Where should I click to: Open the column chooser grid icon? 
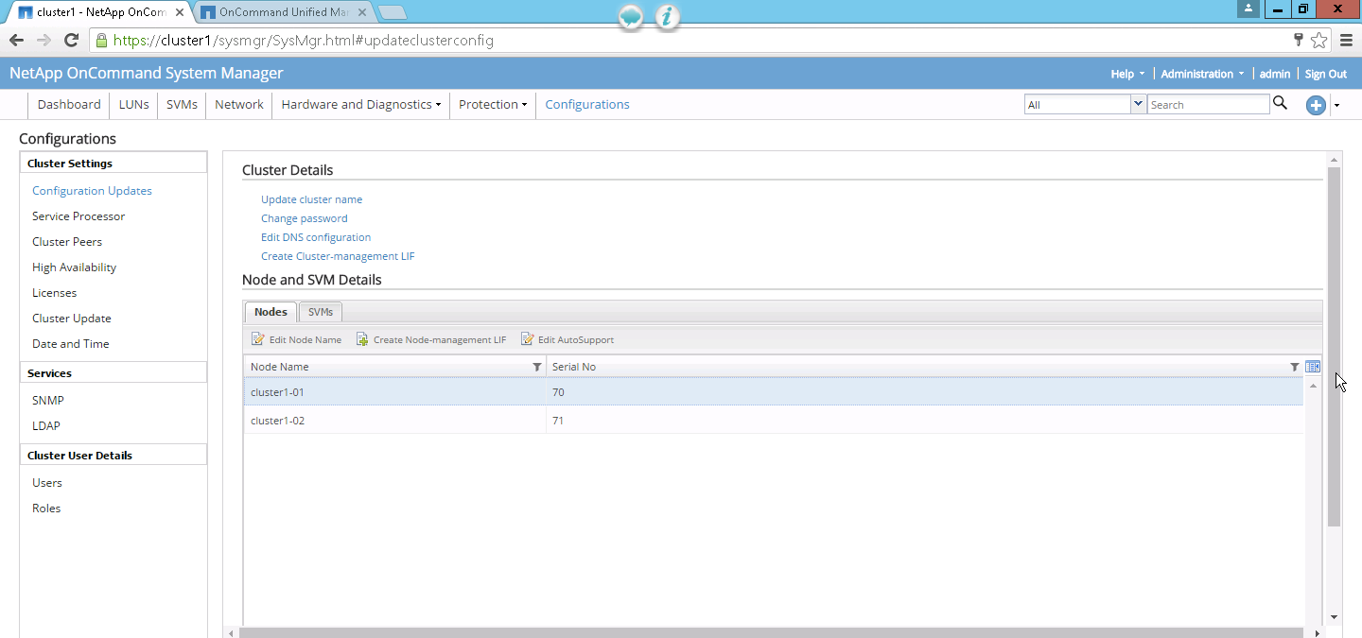pyautogui.click(x=1313, y=367)
